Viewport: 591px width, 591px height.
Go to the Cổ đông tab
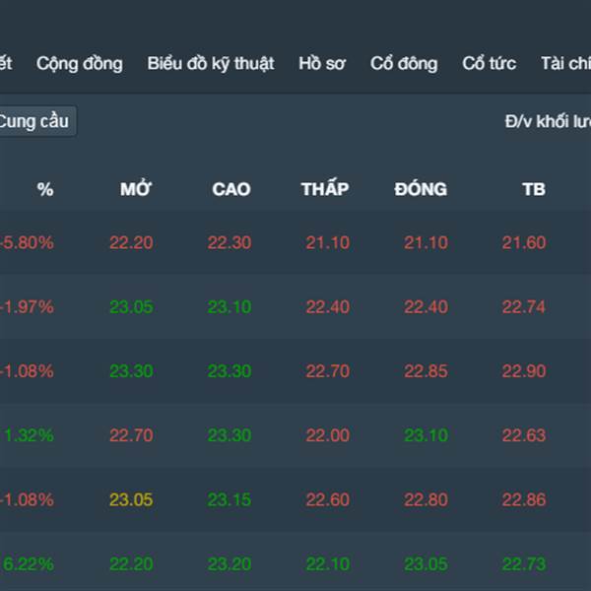click(x=404, y=64)
